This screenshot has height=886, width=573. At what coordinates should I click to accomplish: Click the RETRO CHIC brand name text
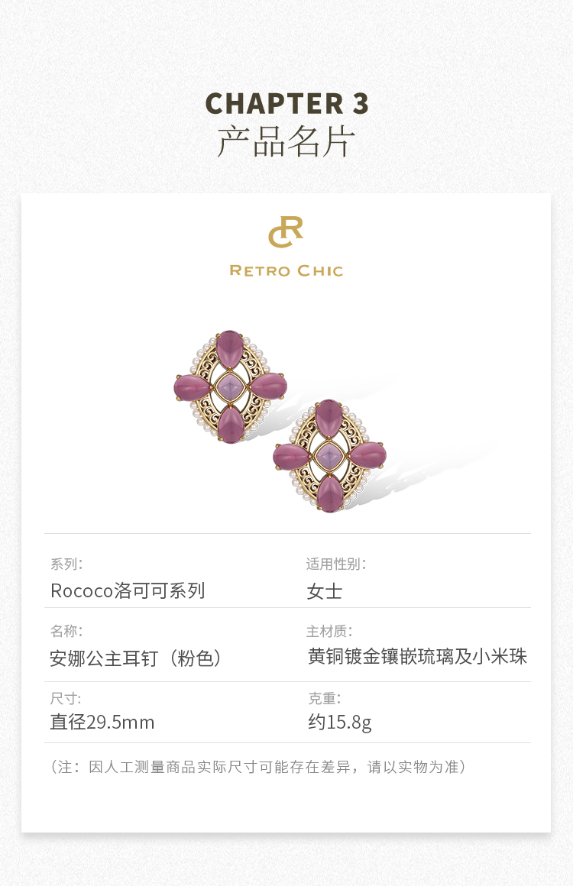click(x=286, y=270)
